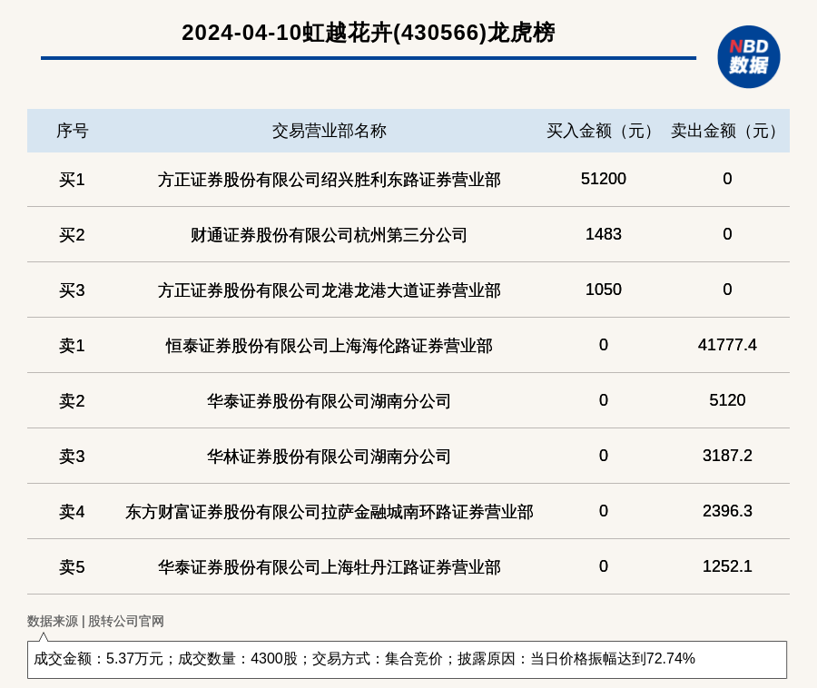Click the 卖出金额（元） column header
This screenshot has width=817, height=688.
(x=727, y=131)
